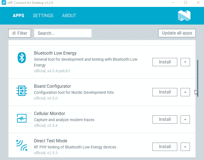Click version text official, v4.0.4-patch1
The width and height of the screenshot is (204, 160).
coord(52,71)
